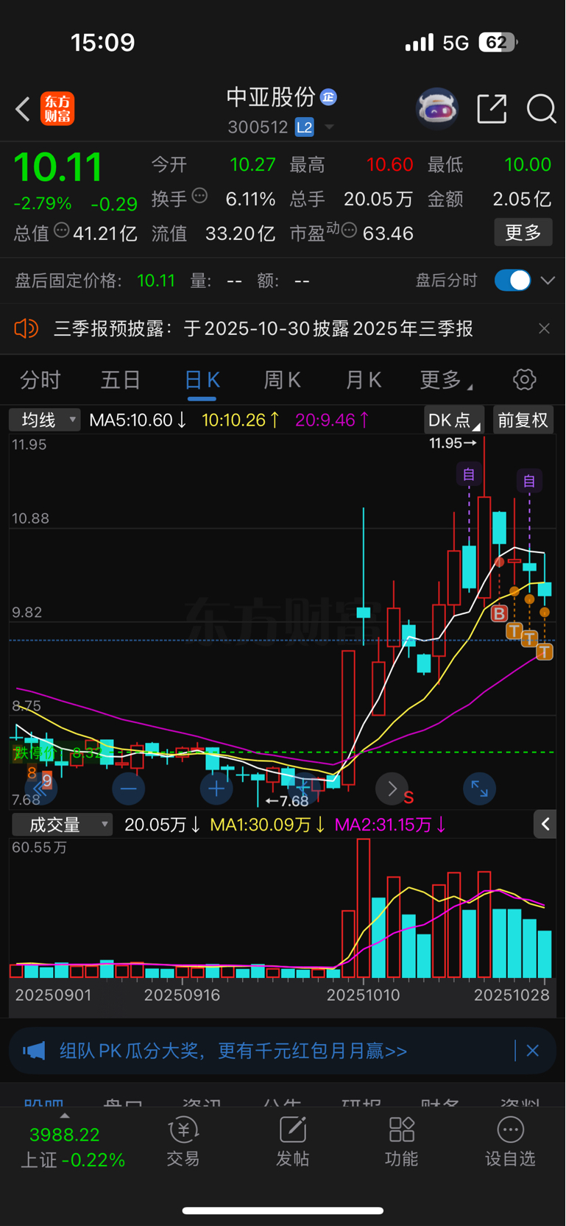Screen dimensions: 566x1226
Task: Tap 设自选 to add watchlist
Action: (x=510, y=1142)
